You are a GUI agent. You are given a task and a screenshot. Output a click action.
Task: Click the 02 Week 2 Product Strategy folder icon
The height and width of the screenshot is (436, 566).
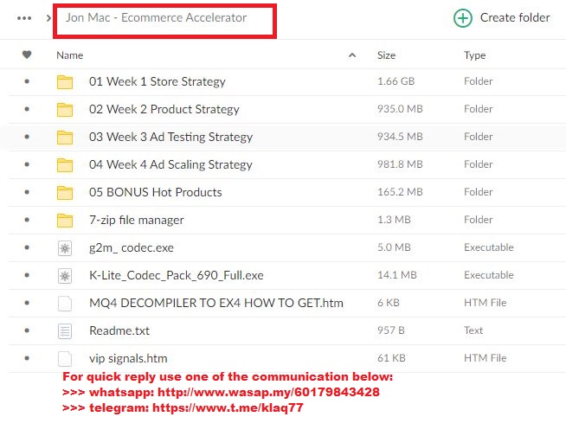[x=65, y=110]
